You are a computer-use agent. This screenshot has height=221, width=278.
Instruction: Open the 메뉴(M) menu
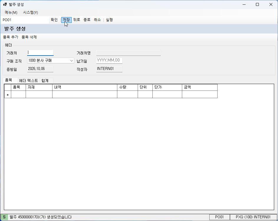(11, 13)
